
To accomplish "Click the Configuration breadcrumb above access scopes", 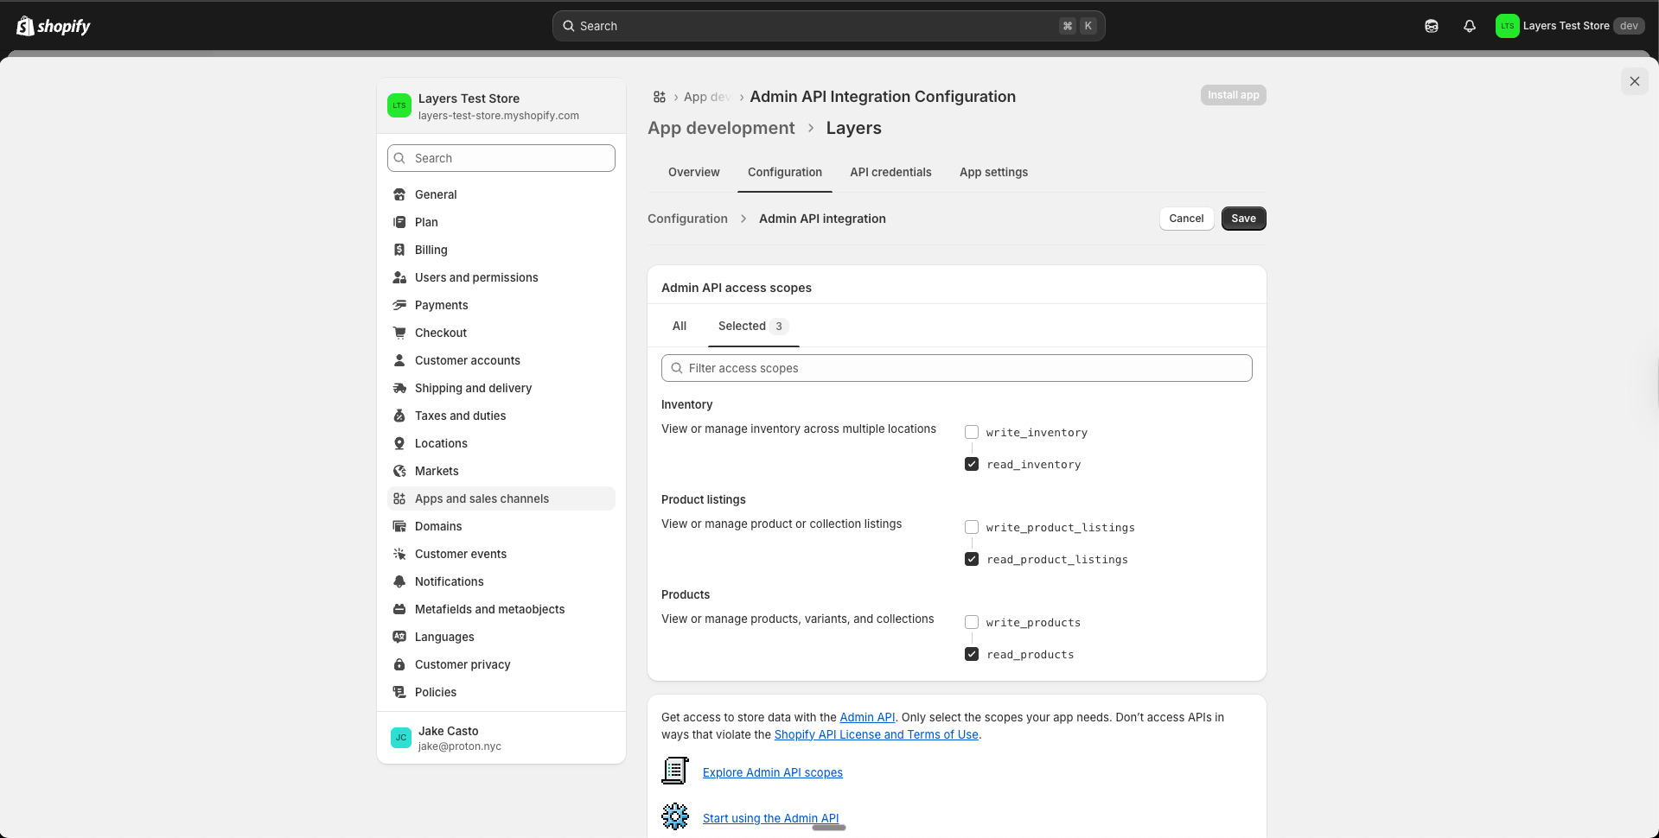I will [686, 219].
